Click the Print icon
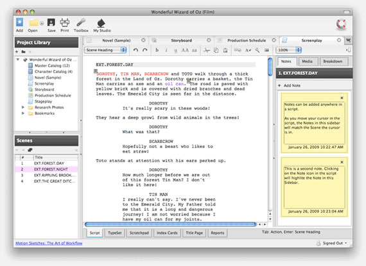The height and width of the screenshot is (266, 366). tap(65, 22)
